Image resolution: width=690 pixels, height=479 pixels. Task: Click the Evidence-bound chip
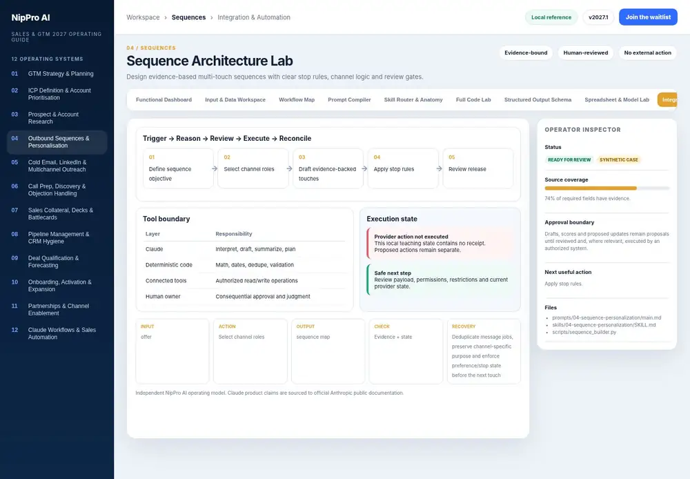(526, 53)
